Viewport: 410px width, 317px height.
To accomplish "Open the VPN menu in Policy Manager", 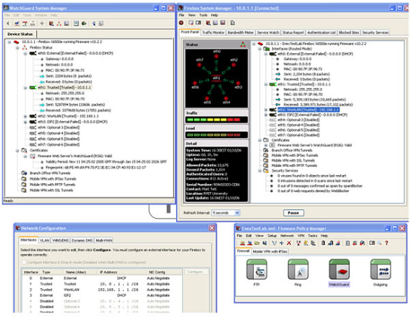I will (x=301, y=236).
